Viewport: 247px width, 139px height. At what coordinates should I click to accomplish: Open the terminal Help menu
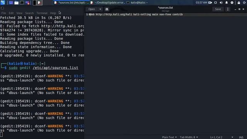(53, 13)
